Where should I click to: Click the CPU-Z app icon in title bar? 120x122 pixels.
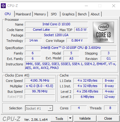click(3, 6)
